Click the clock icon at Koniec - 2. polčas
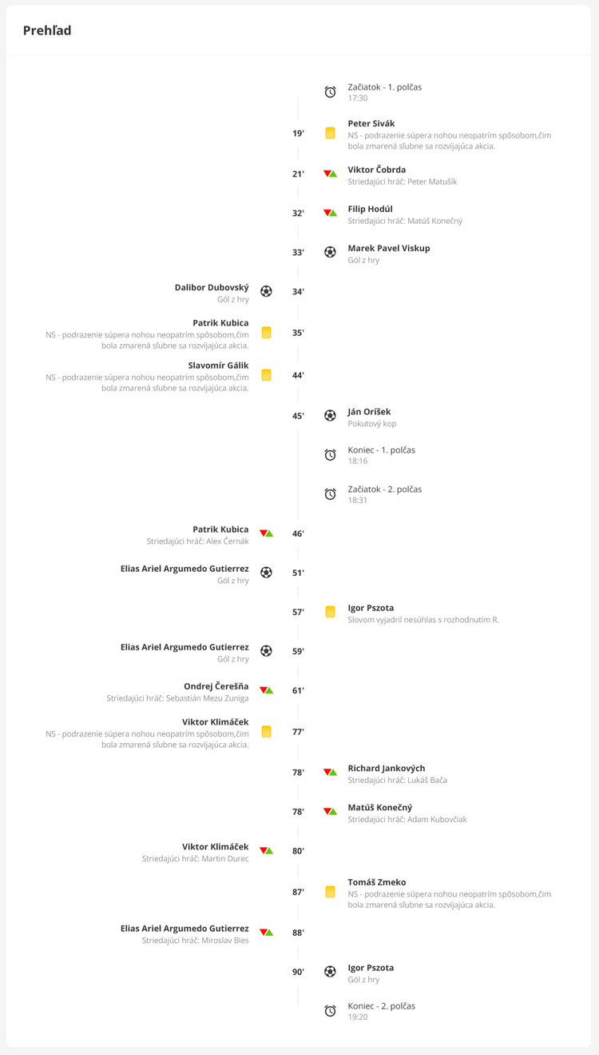 tap(330, 1011)
